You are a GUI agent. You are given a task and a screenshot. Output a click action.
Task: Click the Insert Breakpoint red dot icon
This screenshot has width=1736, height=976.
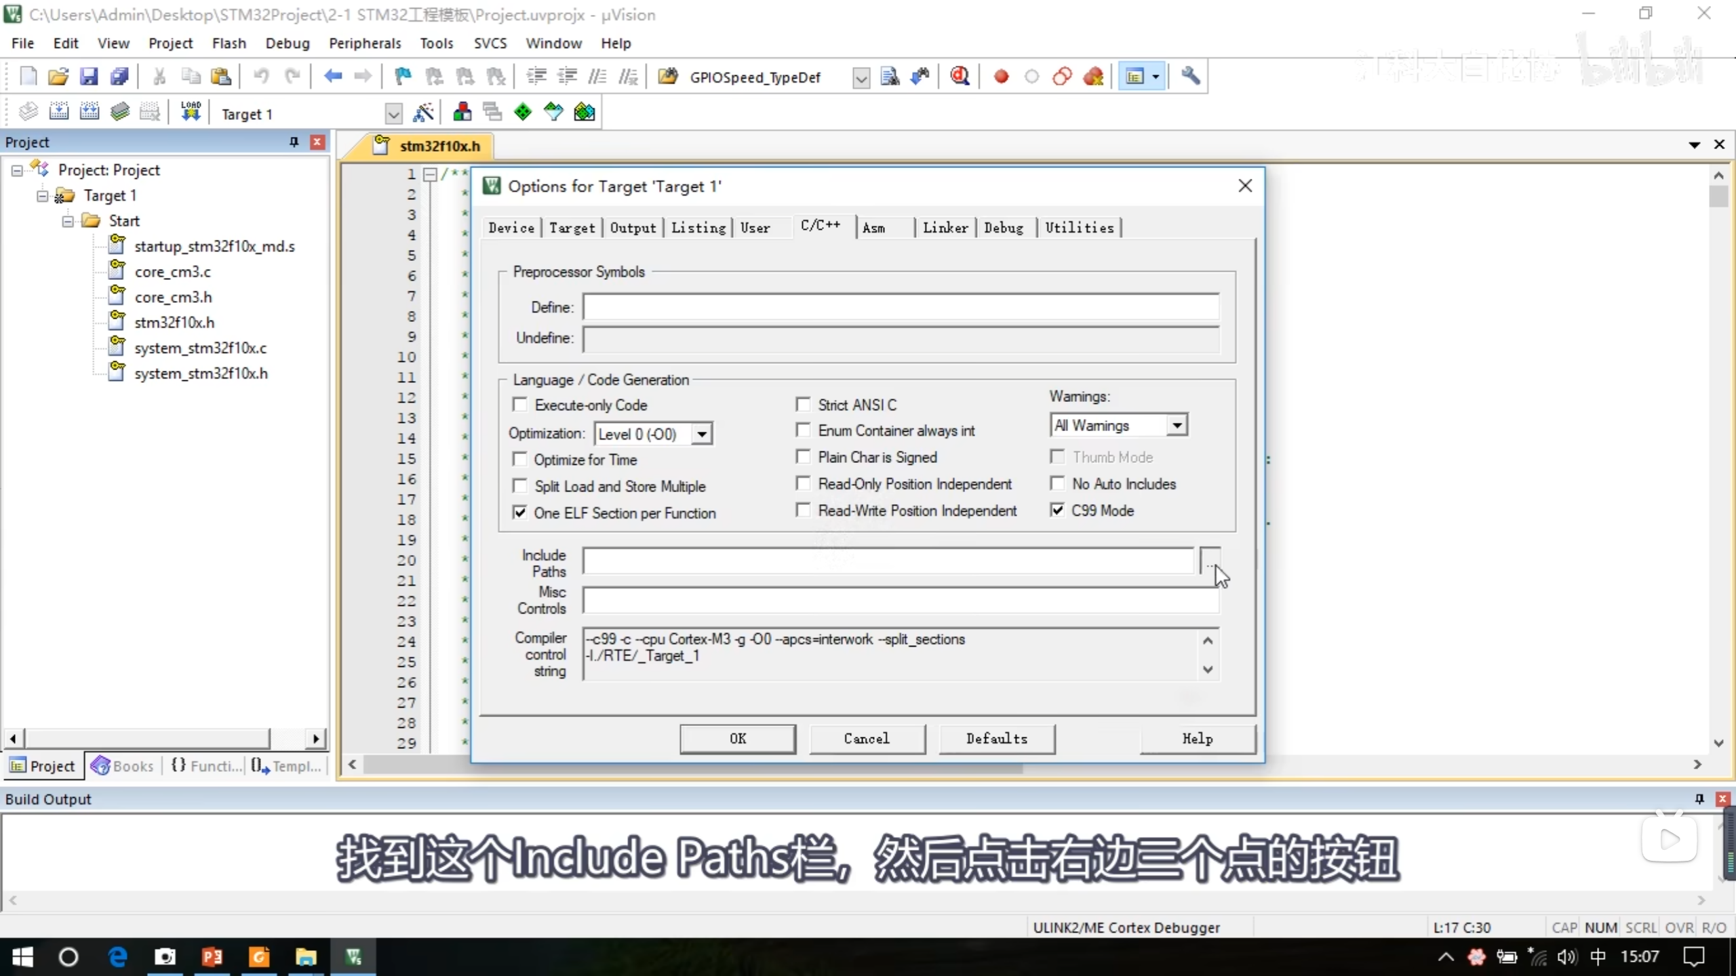1001,77
